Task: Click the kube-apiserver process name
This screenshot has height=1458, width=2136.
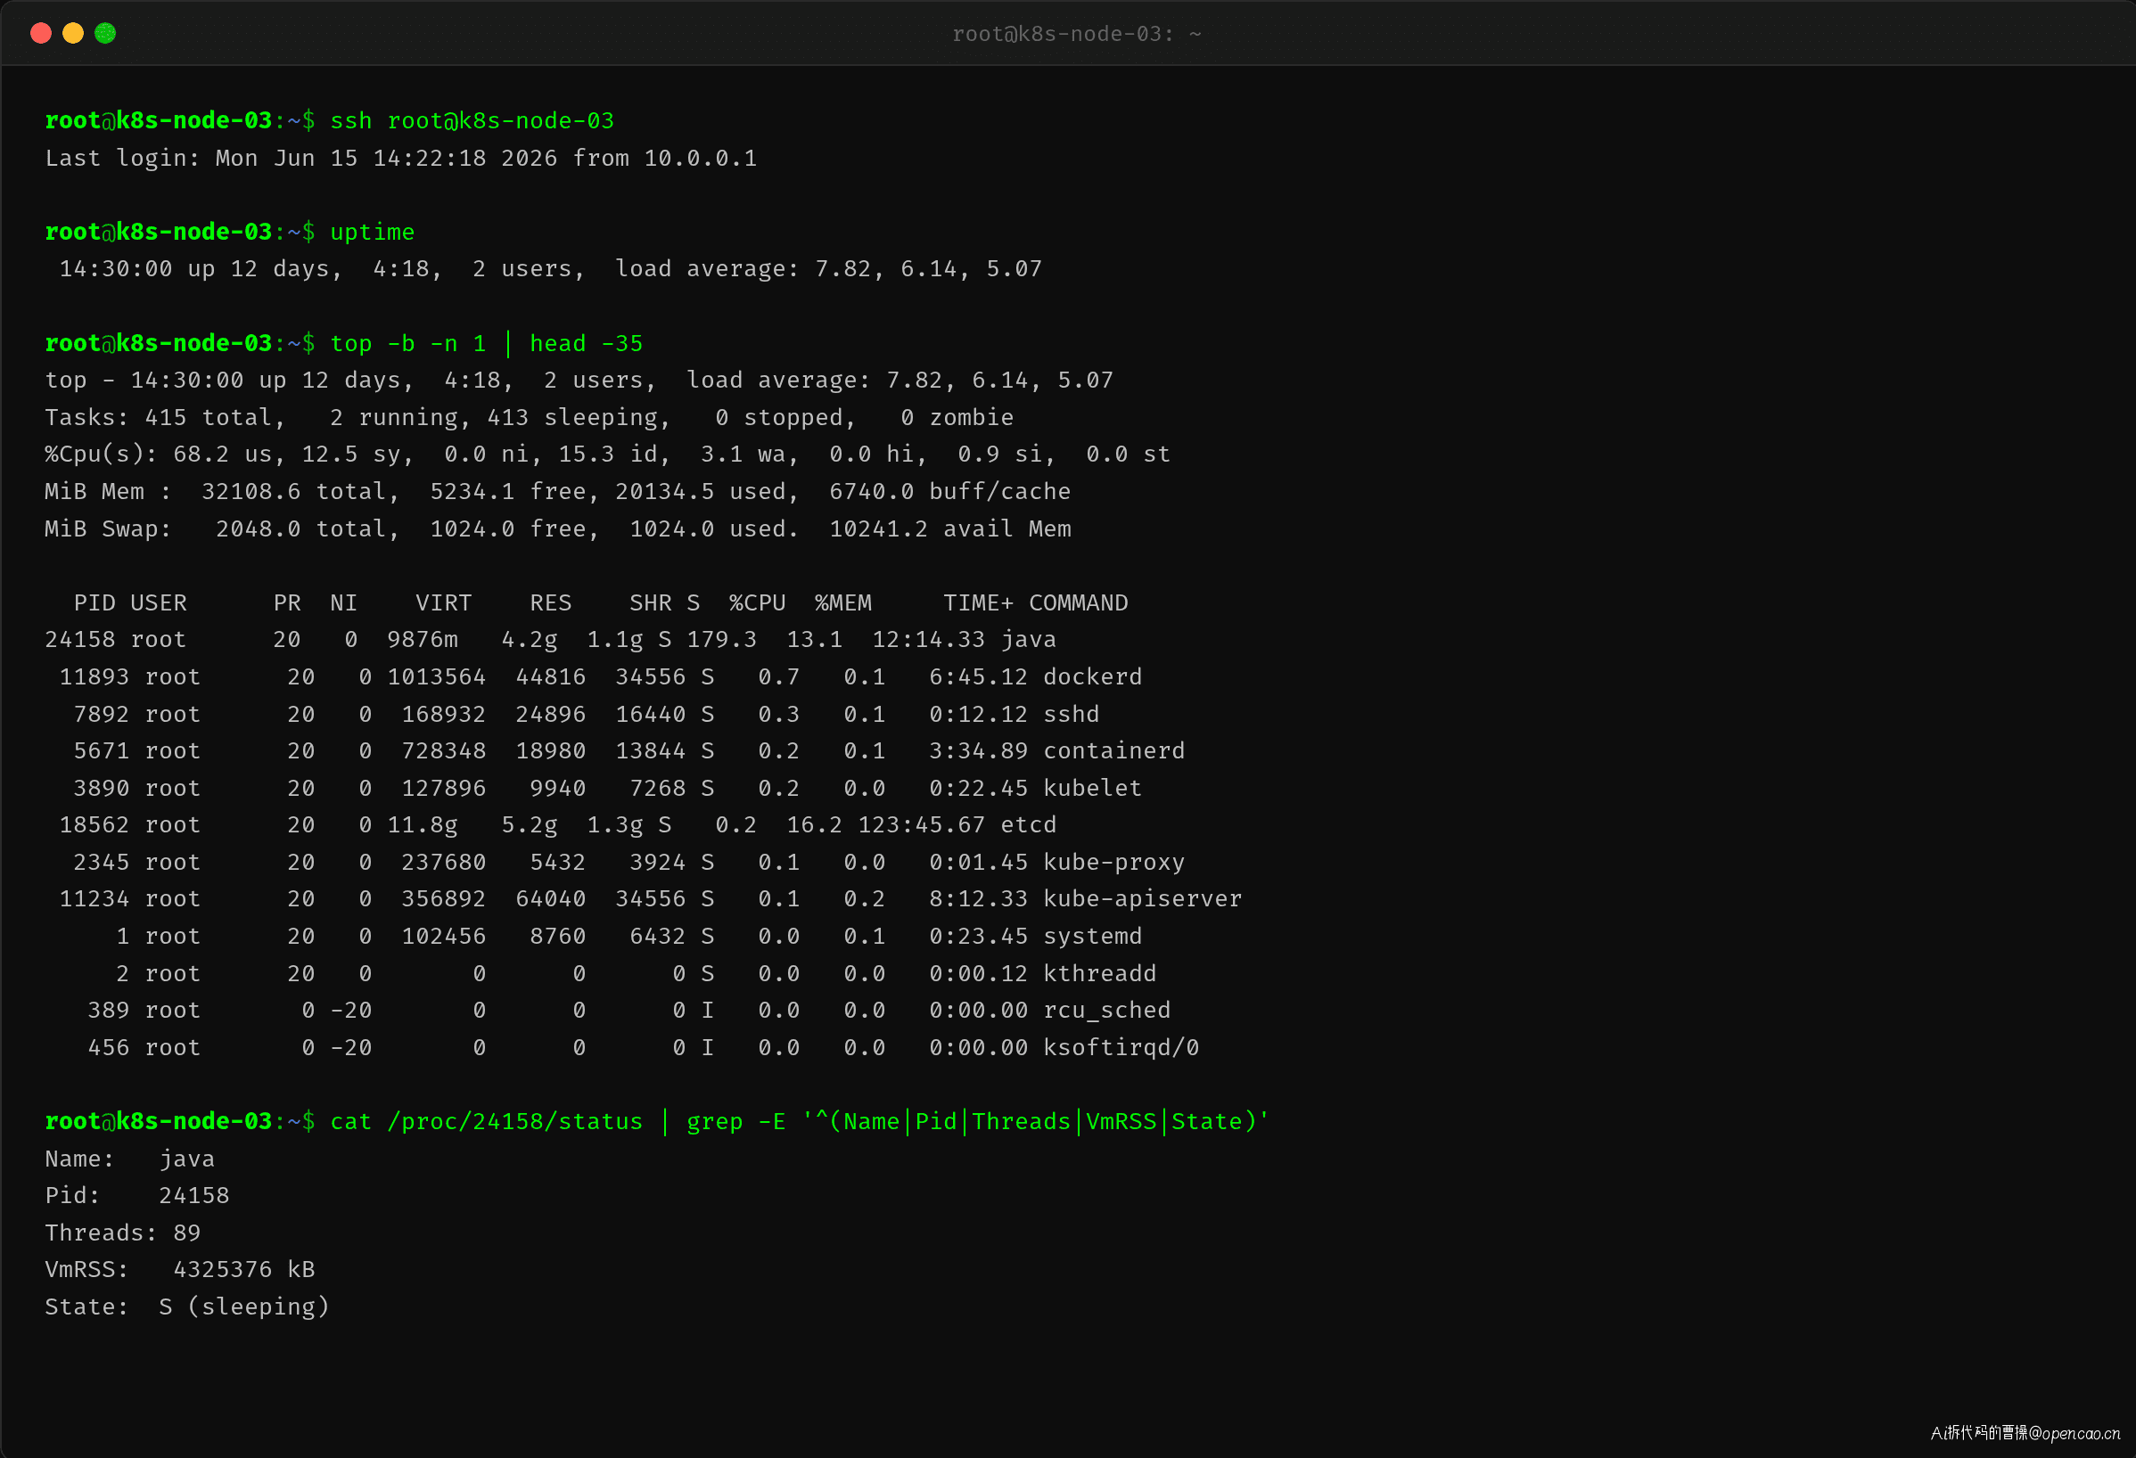Action: [1143, 898]
